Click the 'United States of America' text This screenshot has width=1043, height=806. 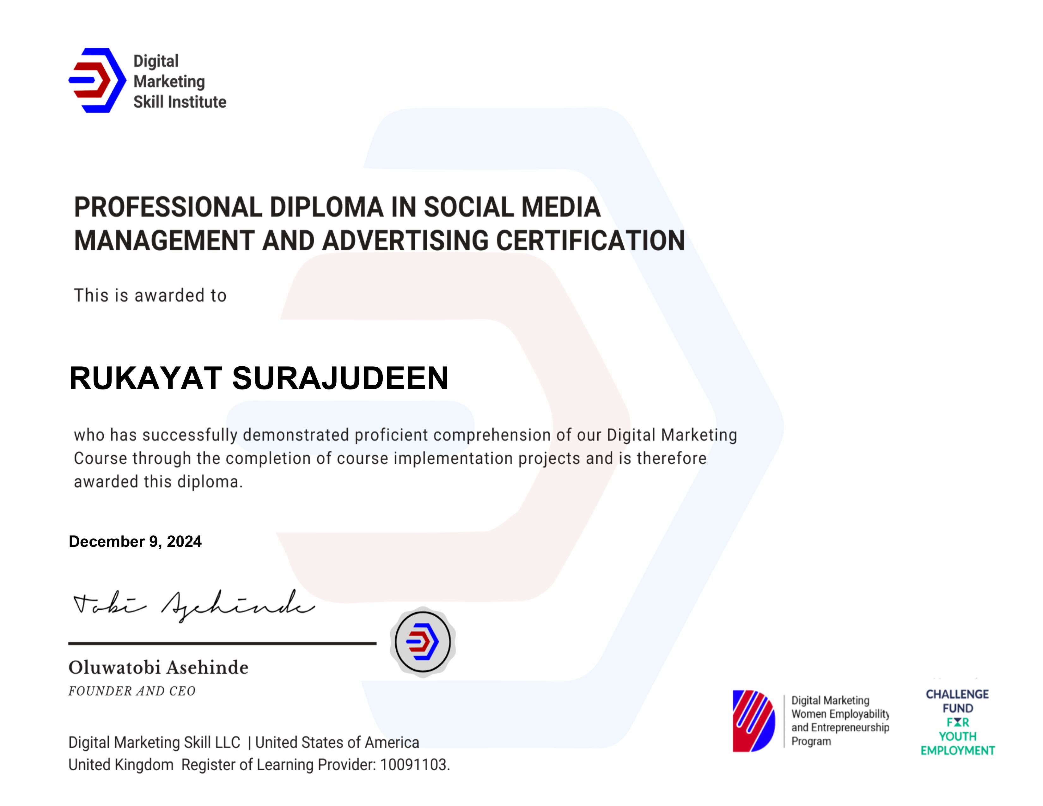click(x=337, y=742)
